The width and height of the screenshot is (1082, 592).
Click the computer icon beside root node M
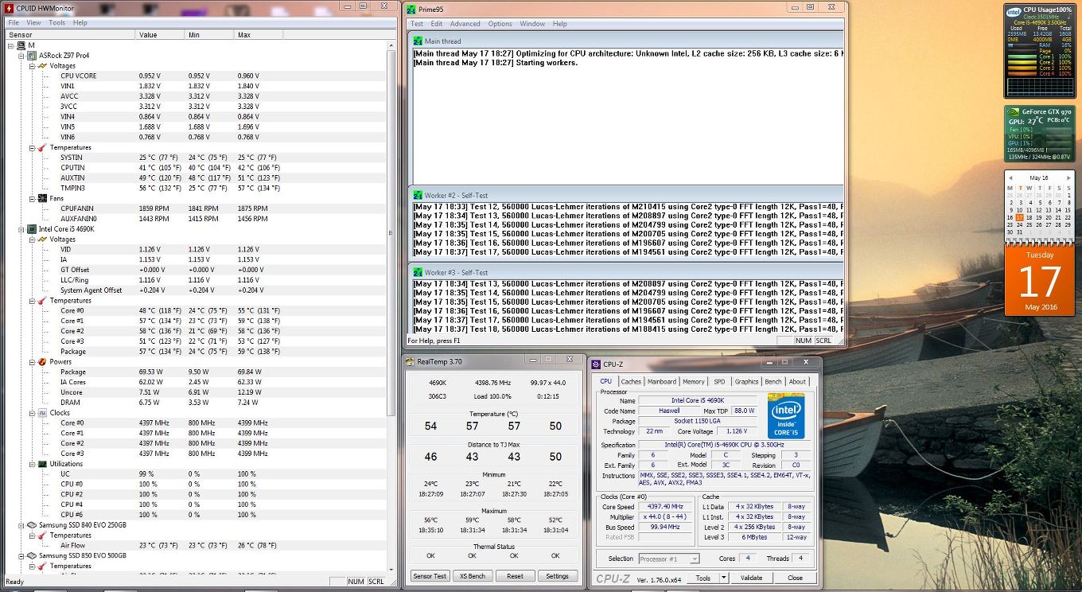click(x=21, y=45)
